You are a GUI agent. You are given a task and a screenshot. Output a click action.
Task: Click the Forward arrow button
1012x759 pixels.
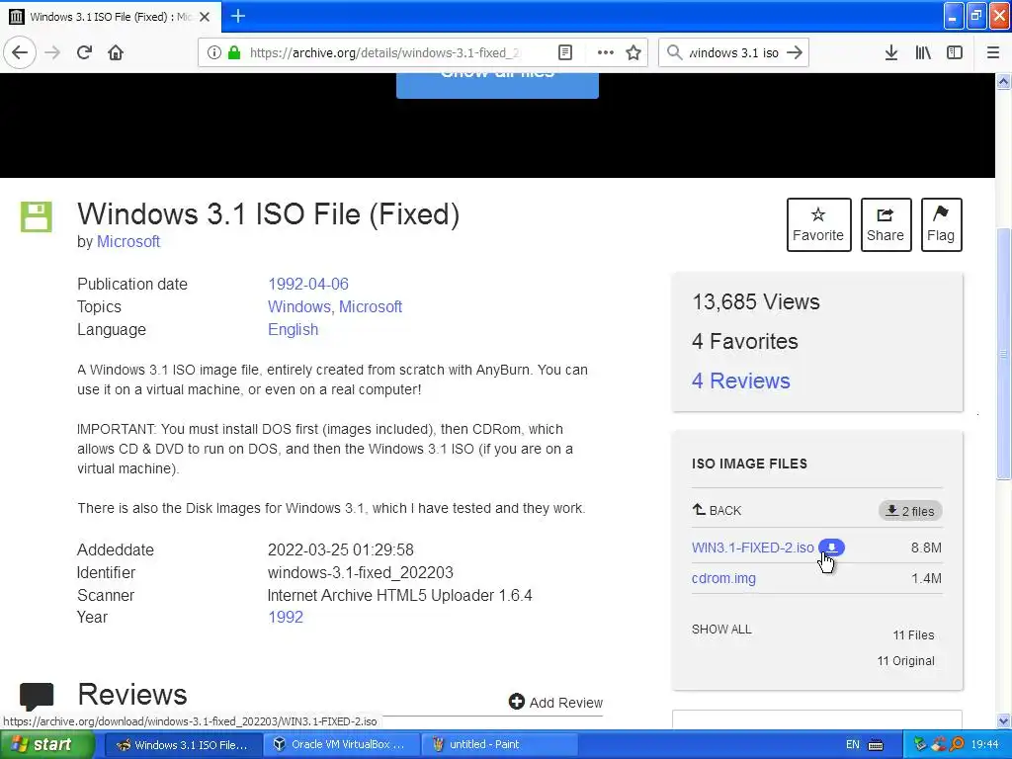52,52
